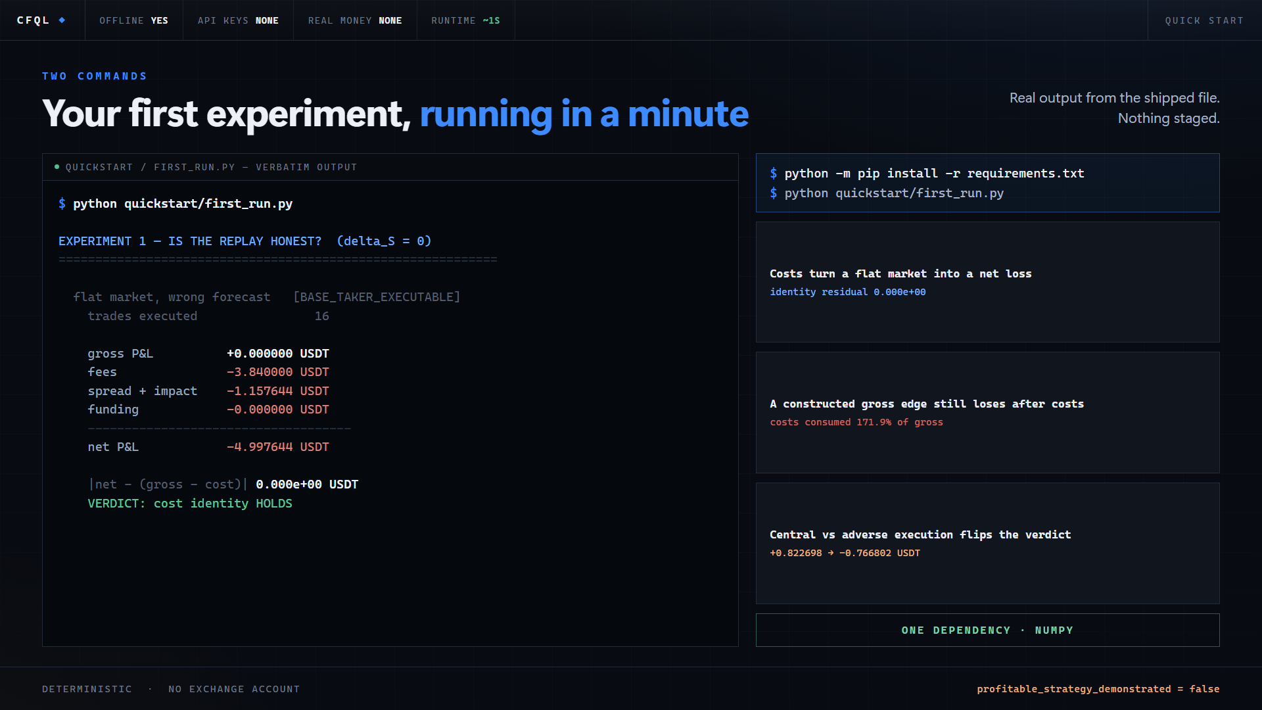Open the QUICK START link
This screenshot has height=710, width=1262.
[x=1204, y=20]
